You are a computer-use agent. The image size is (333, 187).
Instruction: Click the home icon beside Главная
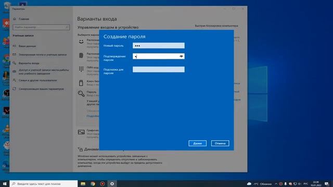[x=15, y=19]
